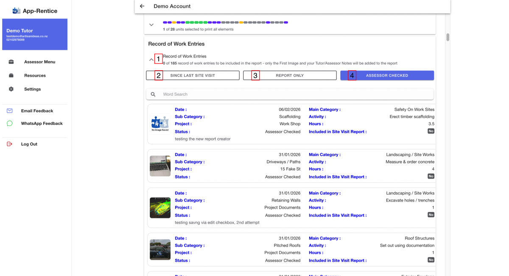
Task: Click the back arrow beside Demo Account
Action: 142,6
